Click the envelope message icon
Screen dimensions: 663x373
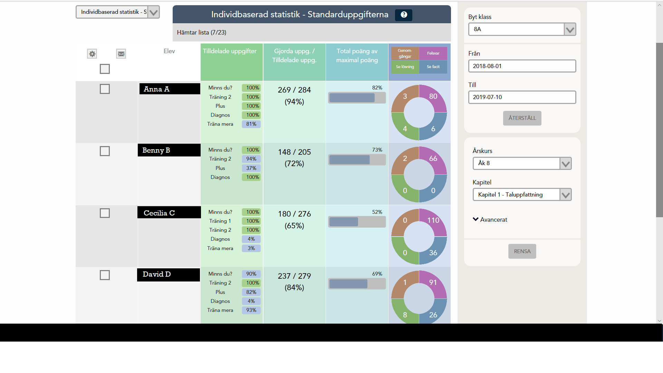pyautogui.click(x=121, y=54)
